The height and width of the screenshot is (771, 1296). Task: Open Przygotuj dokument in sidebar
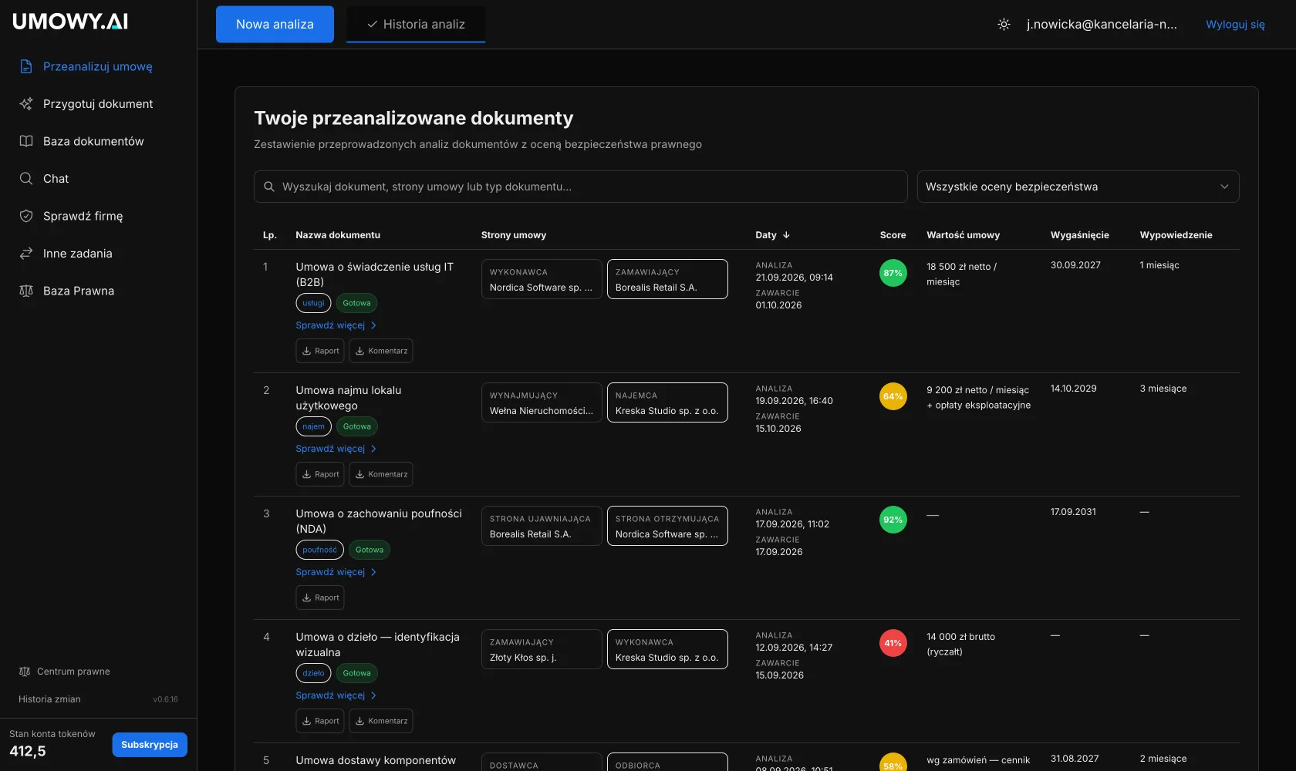[97, 104]
